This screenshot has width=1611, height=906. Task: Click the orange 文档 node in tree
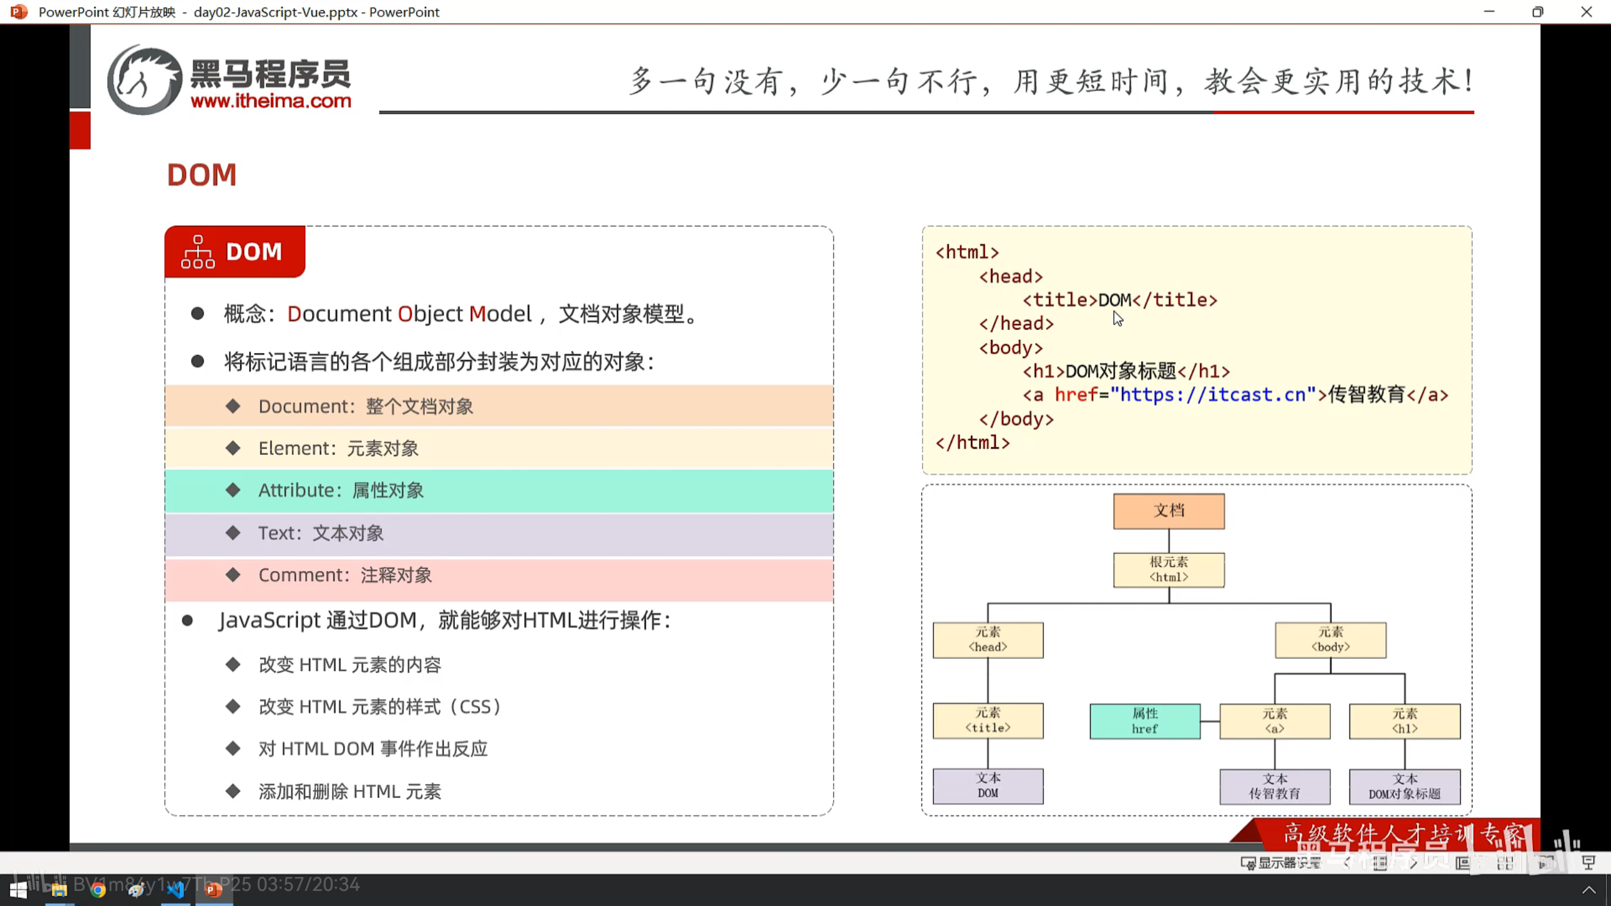tap(1169, 511)
